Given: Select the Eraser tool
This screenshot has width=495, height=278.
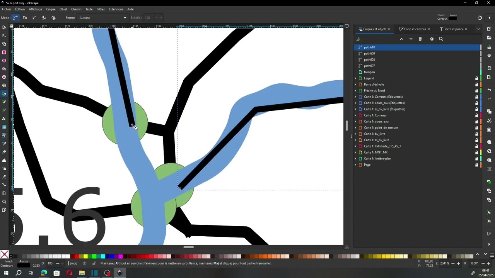Looking at the screenshot, I should click(x=4, y=177).
